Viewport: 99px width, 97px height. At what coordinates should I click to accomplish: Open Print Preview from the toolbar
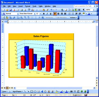[x=25, y=10]
